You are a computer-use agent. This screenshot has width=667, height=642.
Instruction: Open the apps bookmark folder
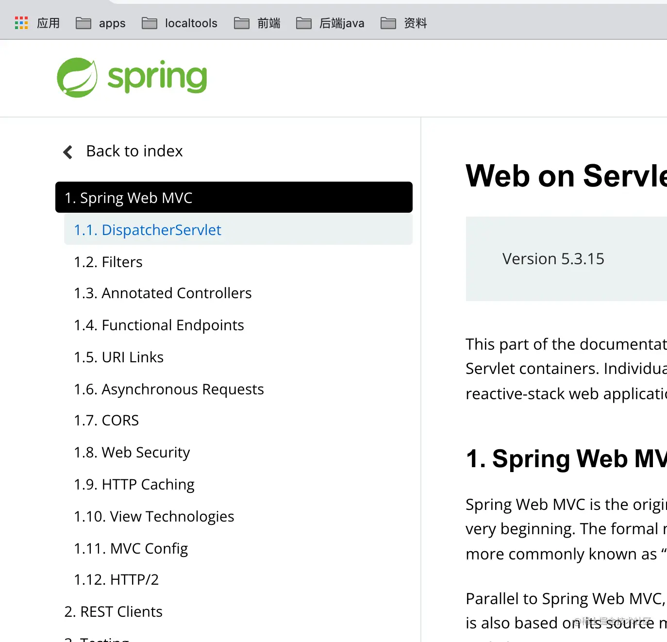pyautogui.click(x=100, y=23)
